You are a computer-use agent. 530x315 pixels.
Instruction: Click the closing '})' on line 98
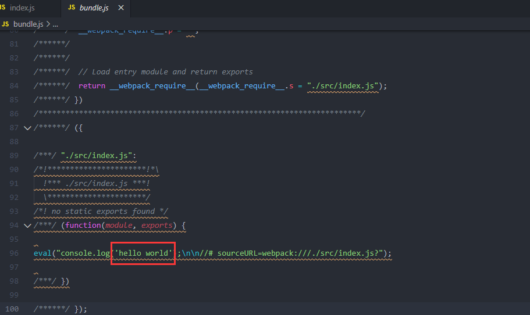coord(65,281)
